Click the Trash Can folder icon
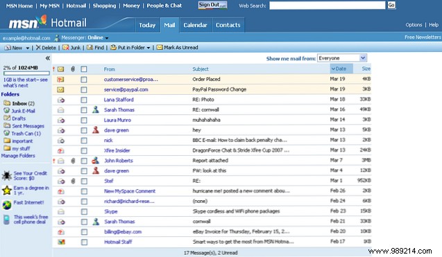The height and width of the screenshot is (257, 442). coord(7,133)
